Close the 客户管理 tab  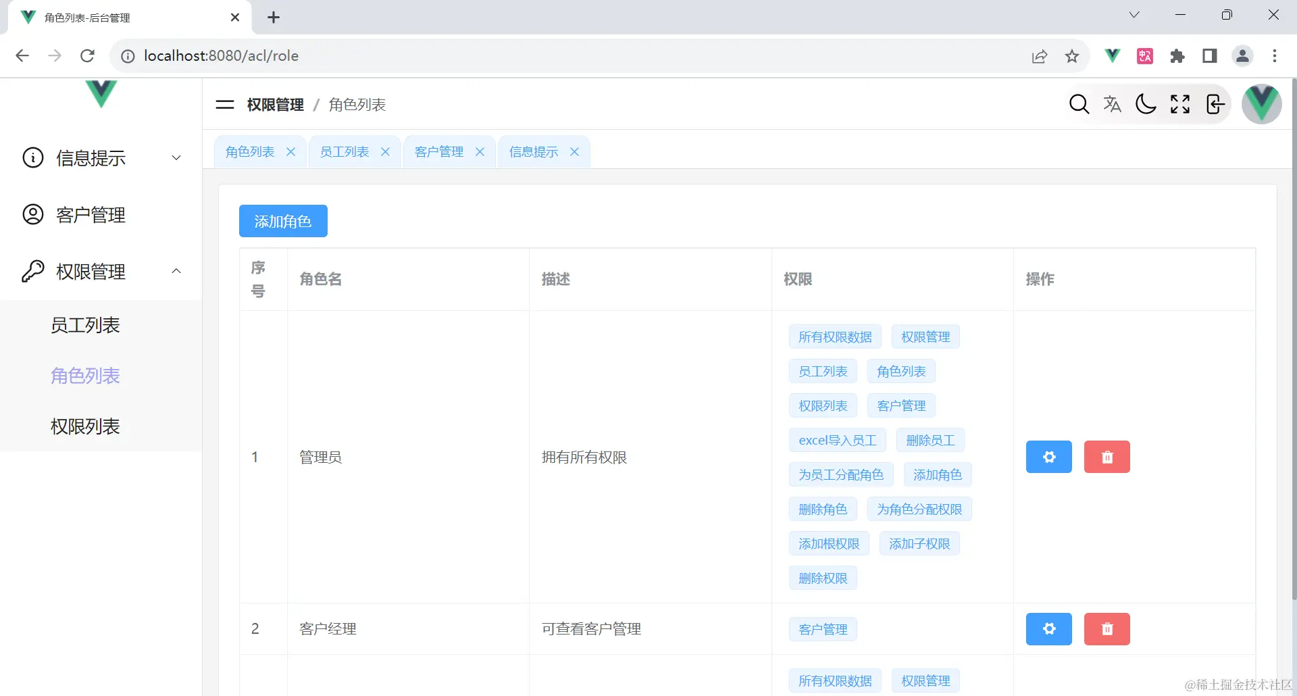click(480, 151)
